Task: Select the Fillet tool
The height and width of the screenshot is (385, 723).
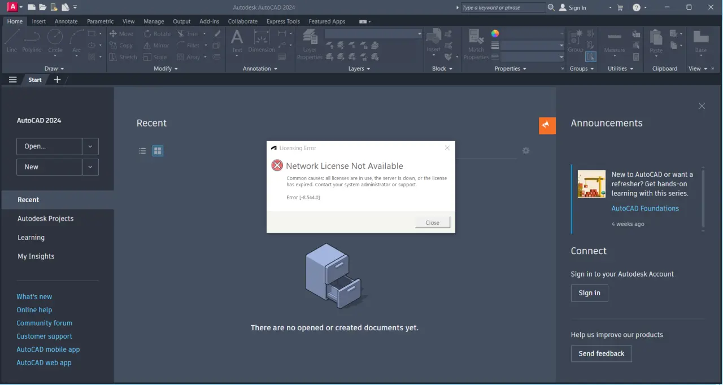Action: (x=188, y=46)
